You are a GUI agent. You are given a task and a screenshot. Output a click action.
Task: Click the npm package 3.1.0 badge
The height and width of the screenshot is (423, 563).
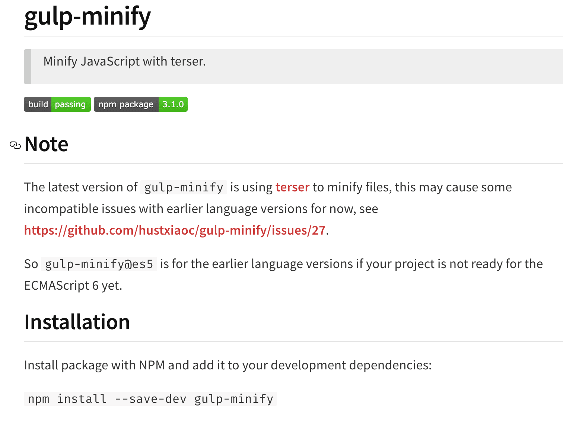(140, 104)
